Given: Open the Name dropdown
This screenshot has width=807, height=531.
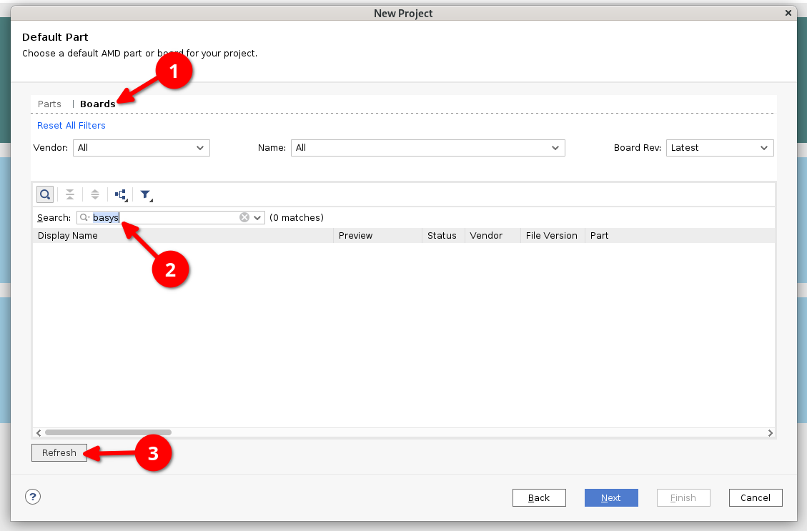Looking at the screenshot, I should click(427, 148).
